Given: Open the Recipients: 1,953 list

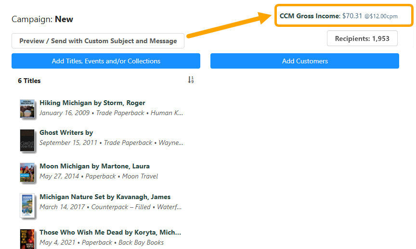Looking at the screenshot, I should point(362,38).
